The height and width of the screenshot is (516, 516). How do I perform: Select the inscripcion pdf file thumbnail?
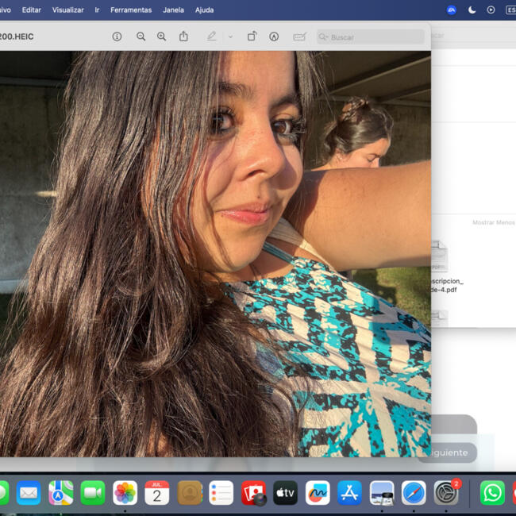[x=439, y=256]
